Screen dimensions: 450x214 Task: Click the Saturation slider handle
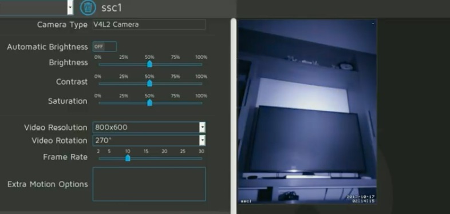[149, 102]
